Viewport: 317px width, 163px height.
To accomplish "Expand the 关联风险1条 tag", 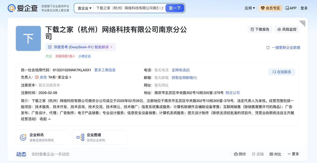I will [65, 56].
